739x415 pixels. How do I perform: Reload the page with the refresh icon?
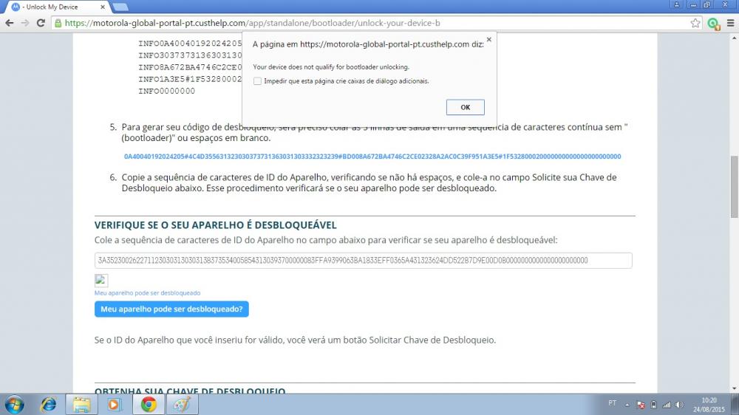[41, 23]
